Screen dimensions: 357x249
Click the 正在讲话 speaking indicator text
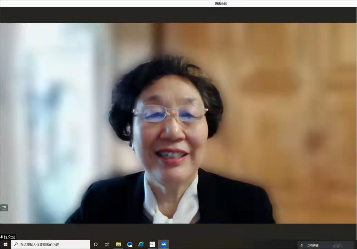click(313, 245)
